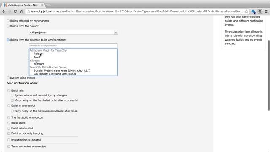Click the blue extension icon in toolbar

pyautogui.click(x=254, y=11)
